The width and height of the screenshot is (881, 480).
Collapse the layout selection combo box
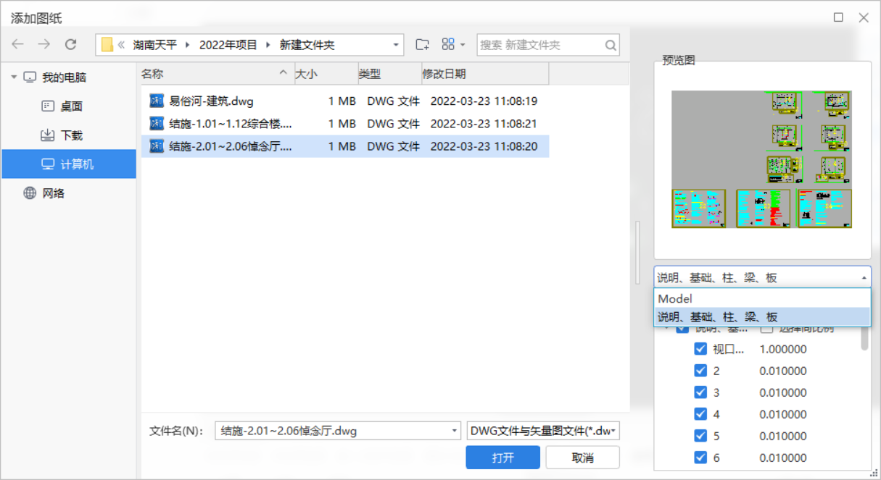pos(864,277)
